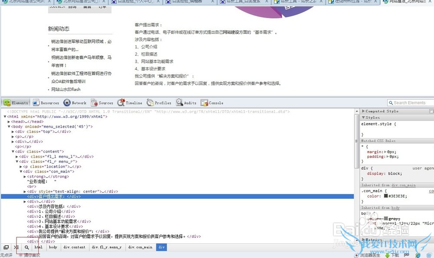Image resolution: width=434 pixels, height=258 pixels.
Task: Expand the margin shorthand triangle
Action: tap(385, 152)
